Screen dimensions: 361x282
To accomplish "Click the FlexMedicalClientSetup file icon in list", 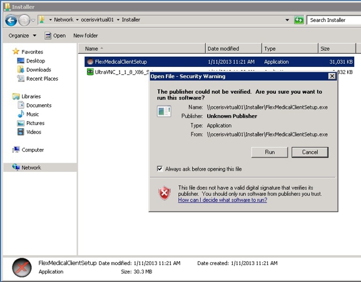I will point(90,62).
